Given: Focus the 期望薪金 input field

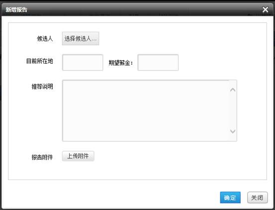Looking at the screenshot, I should [x=158, y=62].
